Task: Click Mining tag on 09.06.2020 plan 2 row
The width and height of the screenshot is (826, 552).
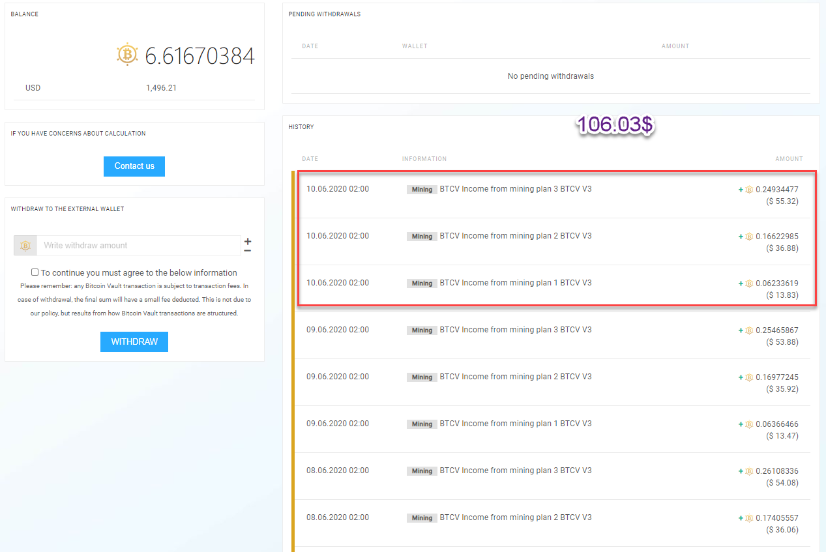Action: tap(422, 377)
